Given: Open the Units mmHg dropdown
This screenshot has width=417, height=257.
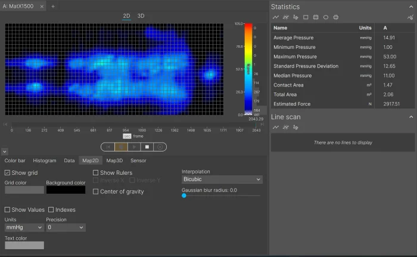Looking at the screenshot, I should [x=23, y=227].
